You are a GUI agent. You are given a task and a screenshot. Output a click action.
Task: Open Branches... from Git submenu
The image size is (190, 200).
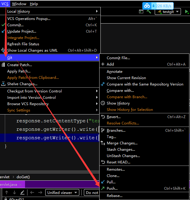144,131
